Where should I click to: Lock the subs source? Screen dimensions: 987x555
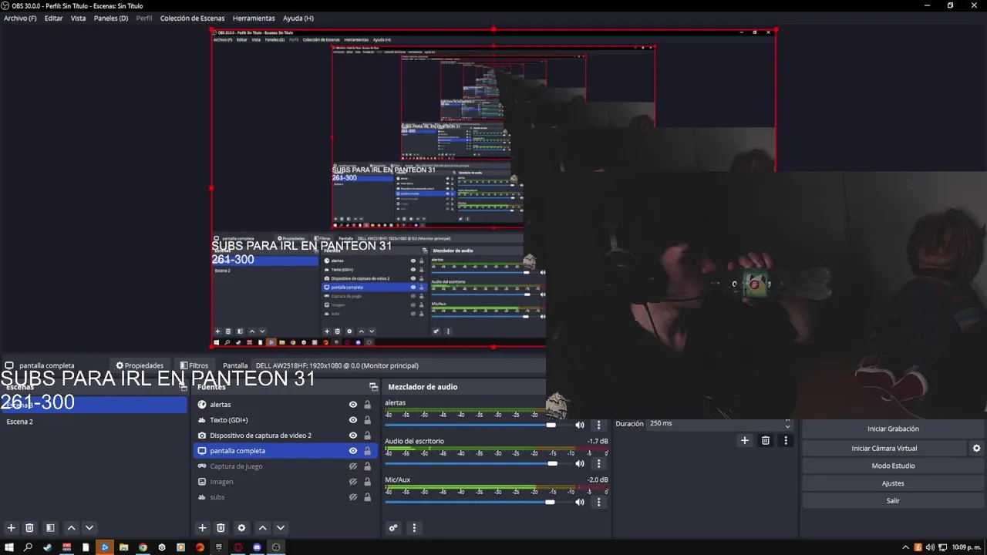point(367,497)
